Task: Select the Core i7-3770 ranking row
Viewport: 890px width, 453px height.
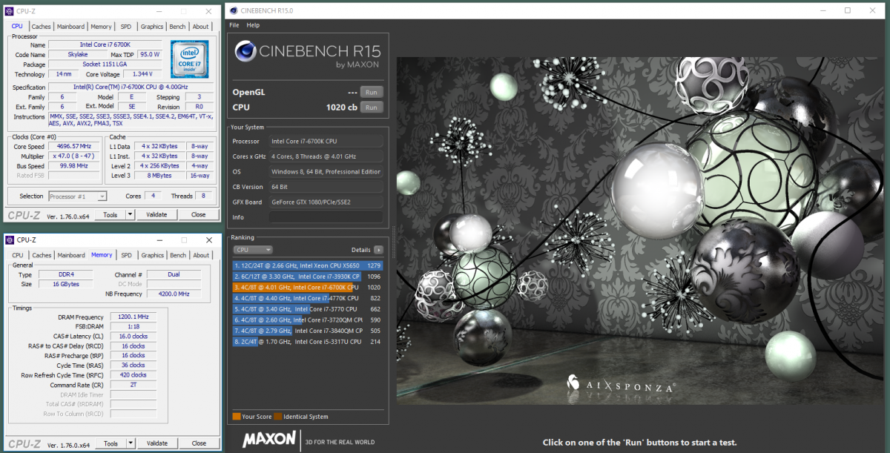Action: pos(308,309)
